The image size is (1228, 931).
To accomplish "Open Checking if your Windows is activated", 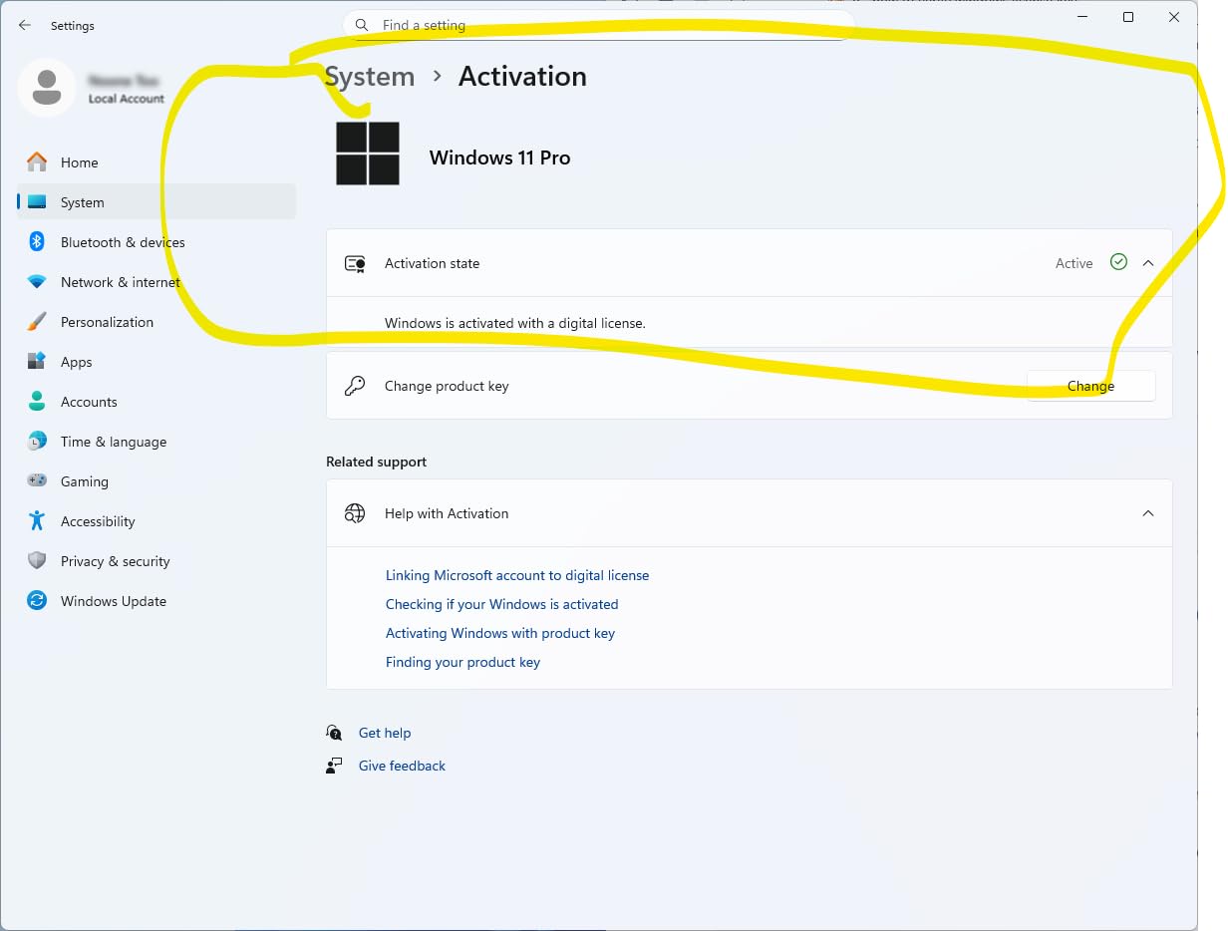I will pos(501,604).
